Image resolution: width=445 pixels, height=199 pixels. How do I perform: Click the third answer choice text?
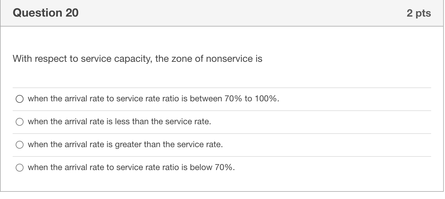(125, 144)
